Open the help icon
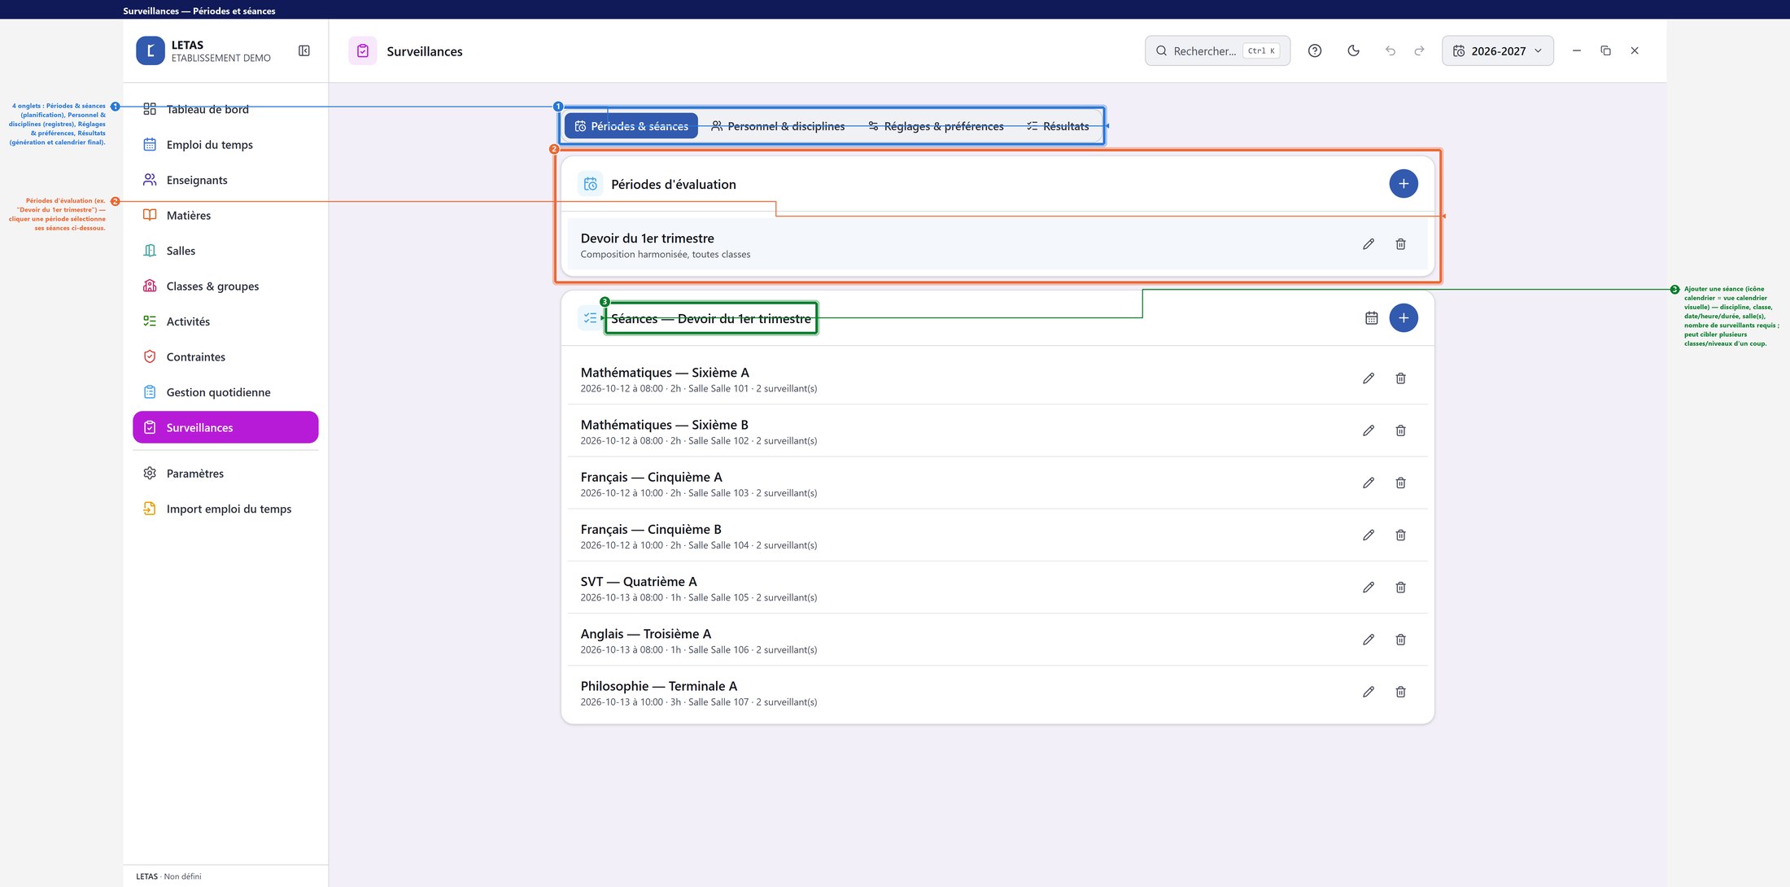Screen dimensions: 1790x887 pyautogui.click(x=1314, y=50)
